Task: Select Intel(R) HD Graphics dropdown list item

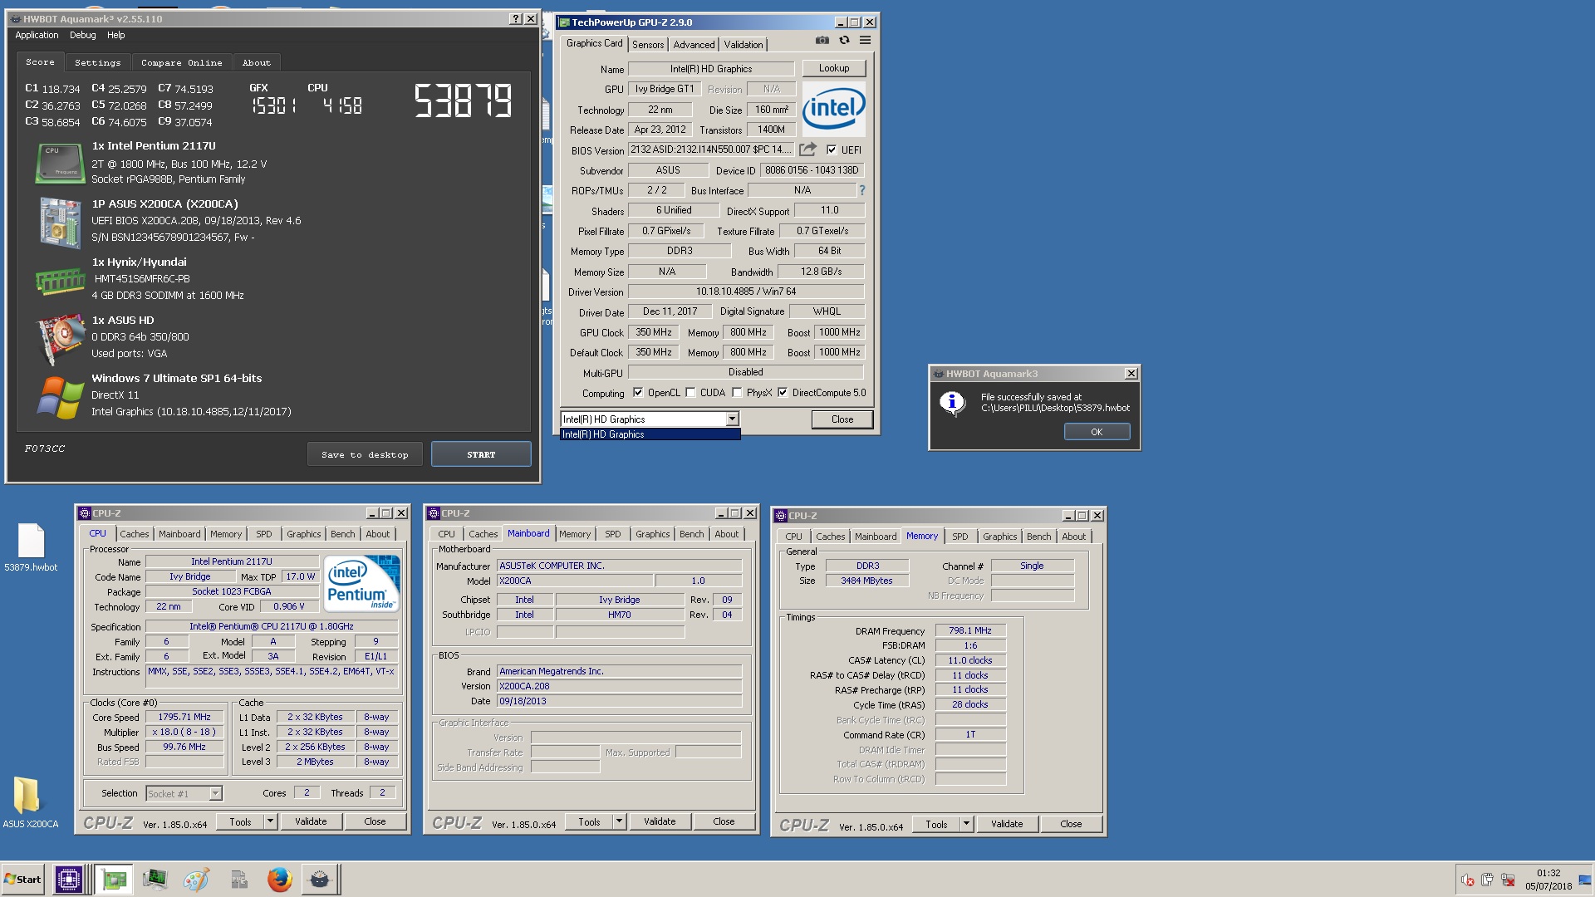Action: tap(650, 434)
